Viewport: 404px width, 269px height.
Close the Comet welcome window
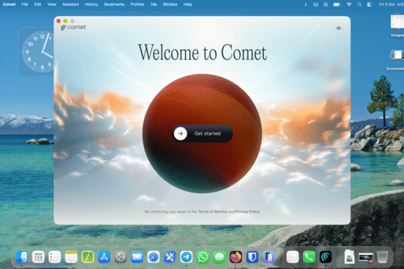[x=59, y=21]
